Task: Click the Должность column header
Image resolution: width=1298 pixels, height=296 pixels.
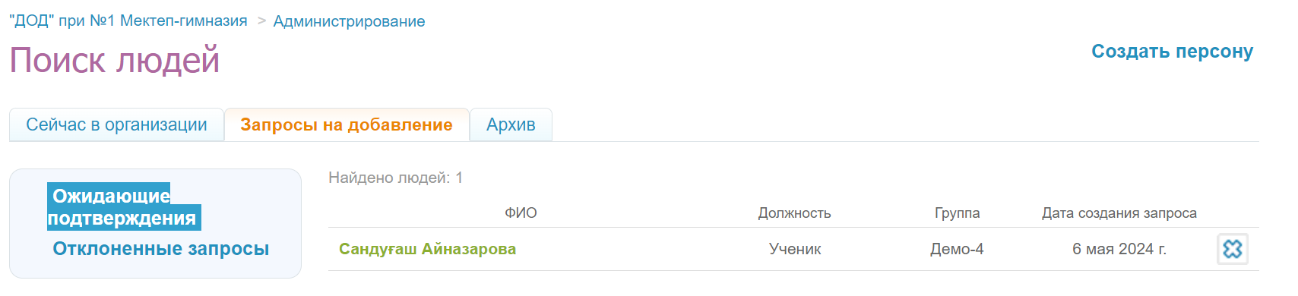Action: click(794, 213)
